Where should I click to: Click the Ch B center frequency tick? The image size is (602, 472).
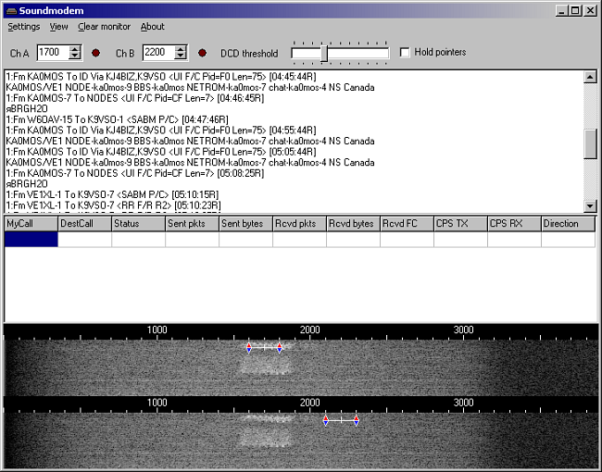(341, 420)
